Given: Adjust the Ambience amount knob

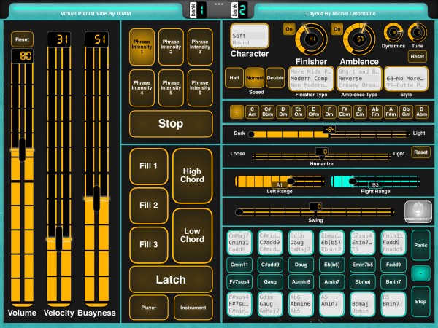Looking at the screenshot, I should coord(359,39).
